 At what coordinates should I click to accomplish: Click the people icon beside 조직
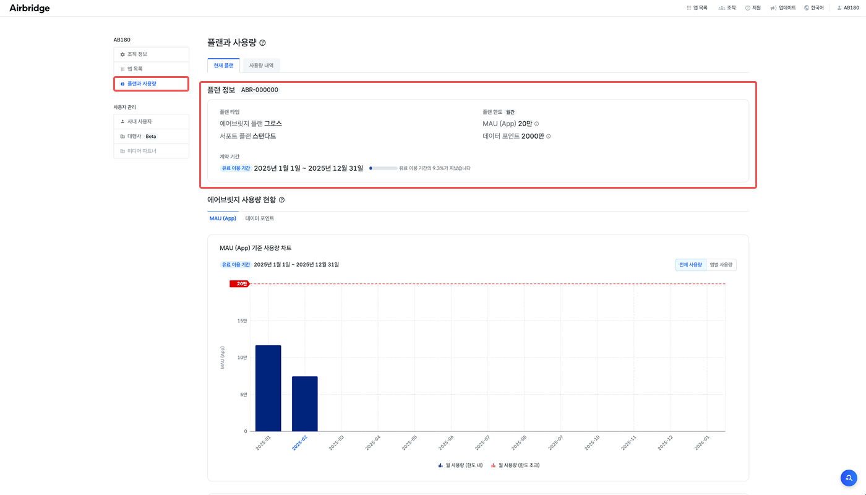click(721, 8)
